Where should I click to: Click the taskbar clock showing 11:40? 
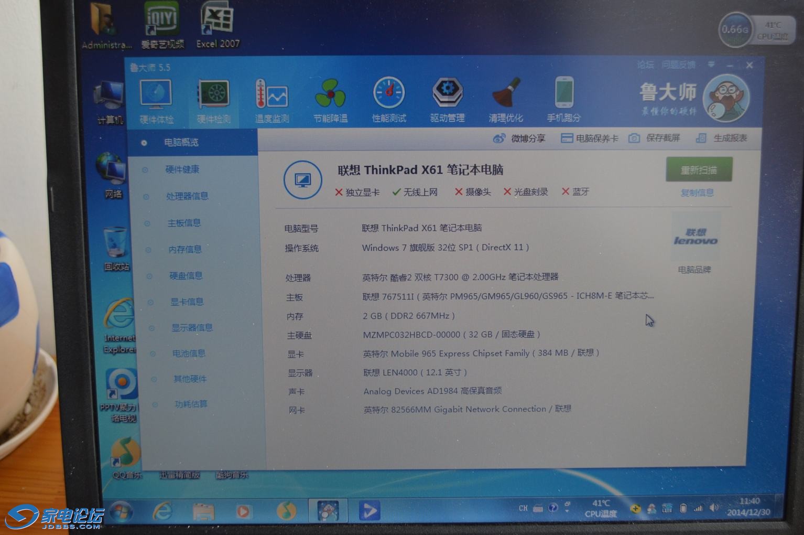[748, 506]
